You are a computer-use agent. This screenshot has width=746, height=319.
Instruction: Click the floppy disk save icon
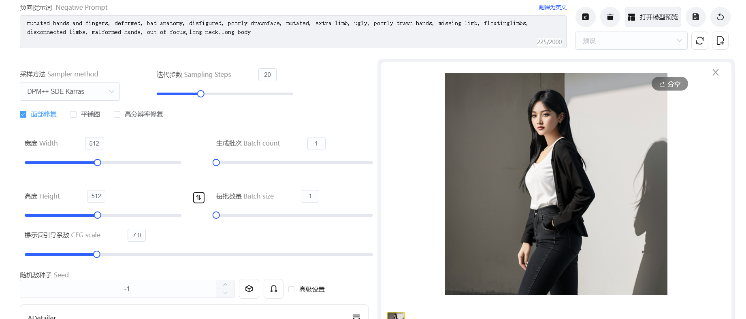tap(695, 17)
